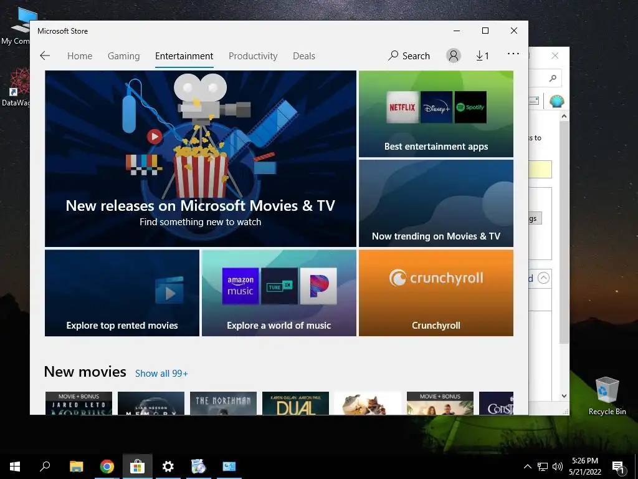Click Show all 99+ link
Image resolution: width=638 pixels, height=479 pixels.
[x=161, y=374]
